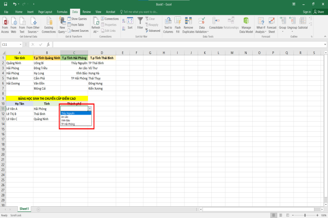
Task: Open From Other Sources dropdown
Action: click(x=33, y=25)
